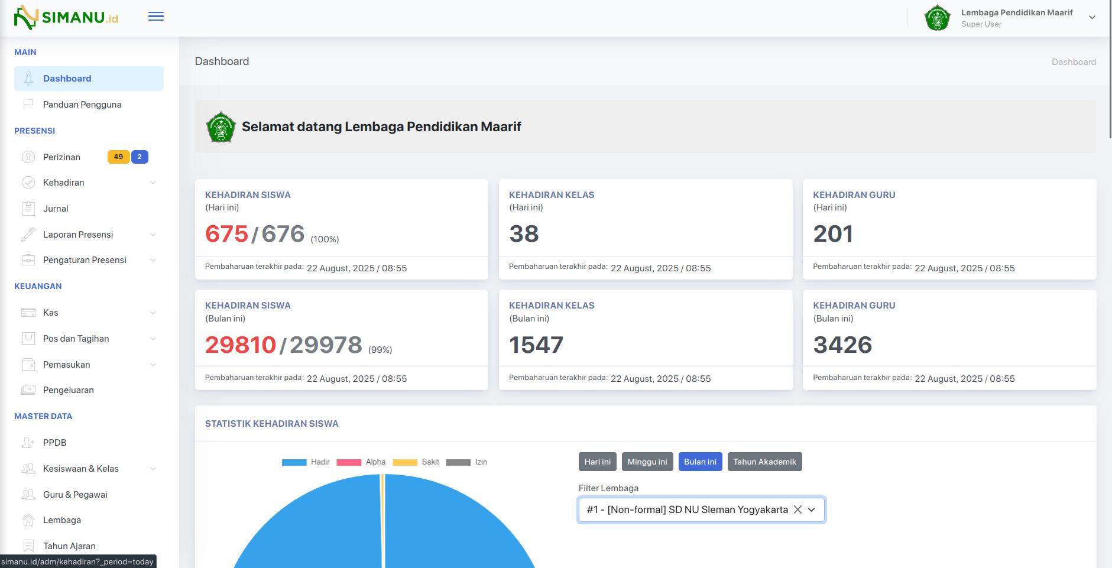Click the Dashboard rocket icon
1112x568 pixels.
coord(28,78)
